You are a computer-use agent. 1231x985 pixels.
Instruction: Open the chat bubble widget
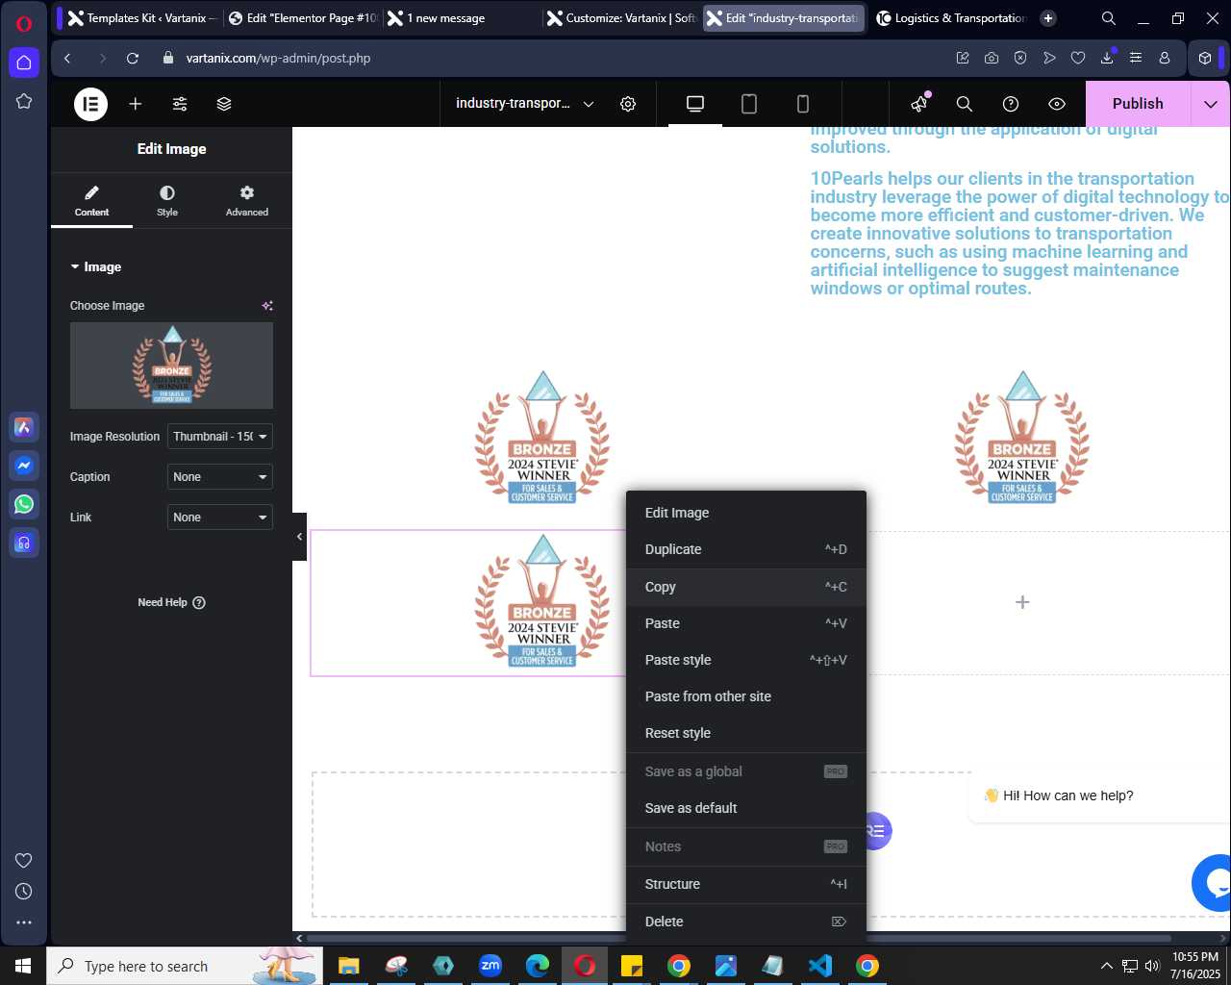point(1214,882)
